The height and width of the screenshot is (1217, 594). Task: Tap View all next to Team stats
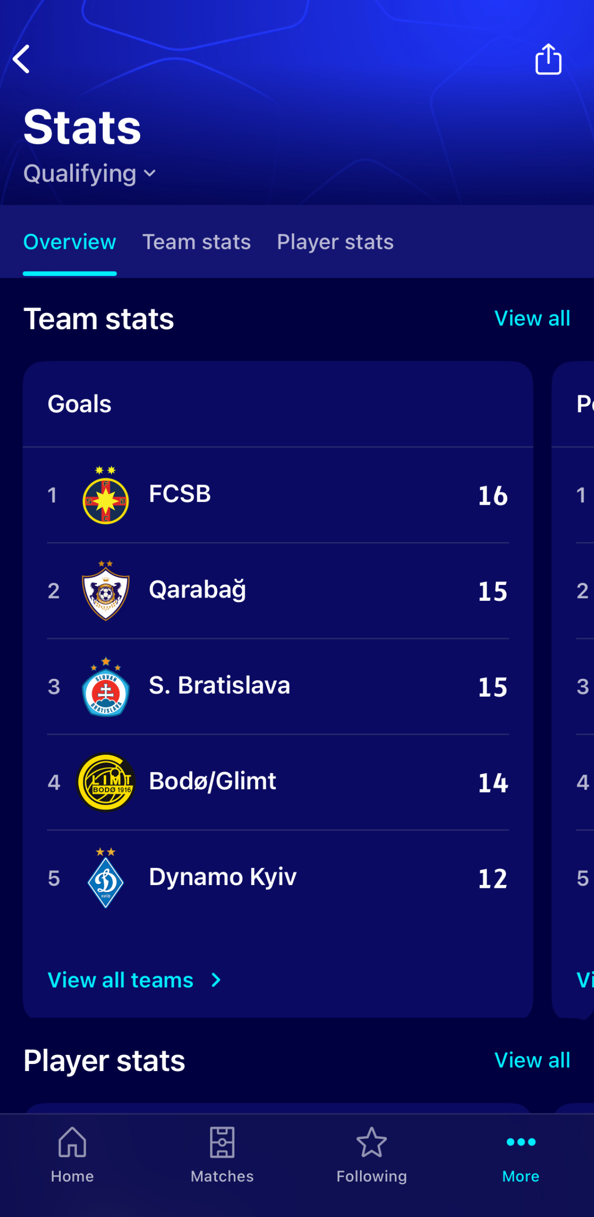(x=532, y=318)
